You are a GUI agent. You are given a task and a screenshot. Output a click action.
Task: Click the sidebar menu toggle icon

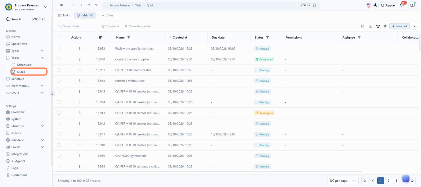[x=61, y=5]
